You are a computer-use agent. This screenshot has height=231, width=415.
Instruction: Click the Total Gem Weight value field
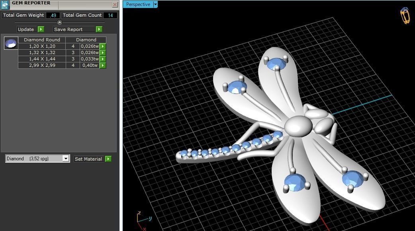click(53, 16)
